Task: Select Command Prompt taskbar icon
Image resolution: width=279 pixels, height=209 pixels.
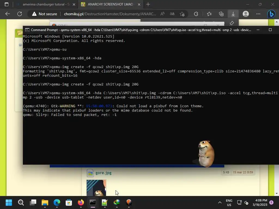Action: [93, 202]
